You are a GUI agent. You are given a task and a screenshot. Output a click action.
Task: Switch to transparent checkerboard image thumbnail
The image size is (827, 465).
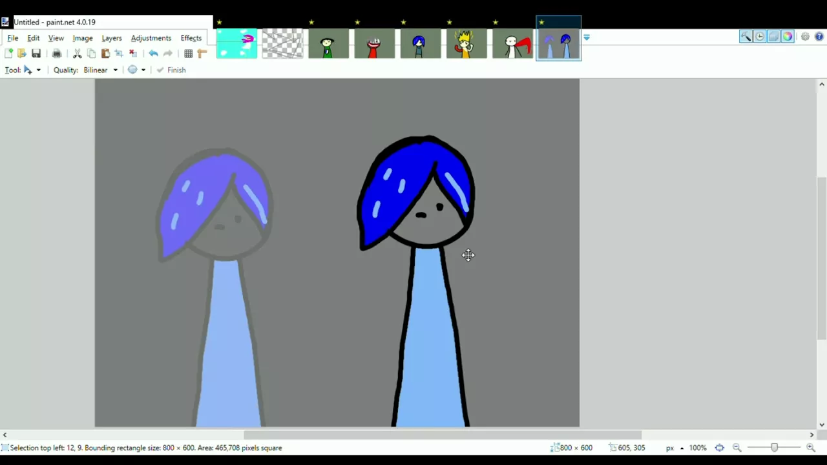click(x=282, y=44)
